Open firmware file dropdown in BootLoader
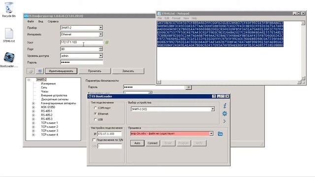 coord(211,134)
